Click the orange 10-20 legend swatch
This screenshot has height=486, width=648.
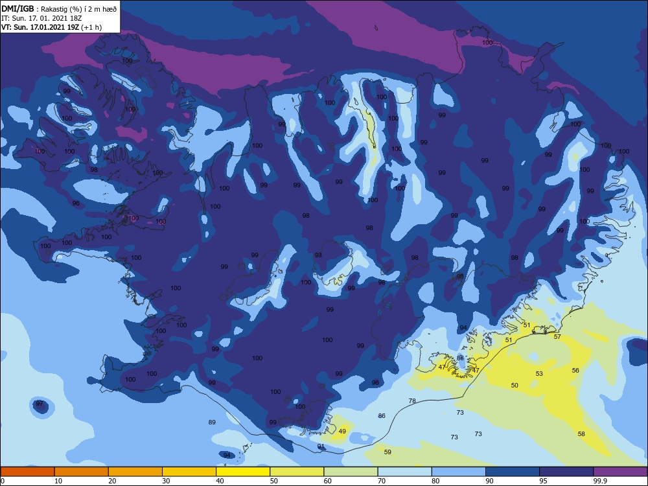82,472
